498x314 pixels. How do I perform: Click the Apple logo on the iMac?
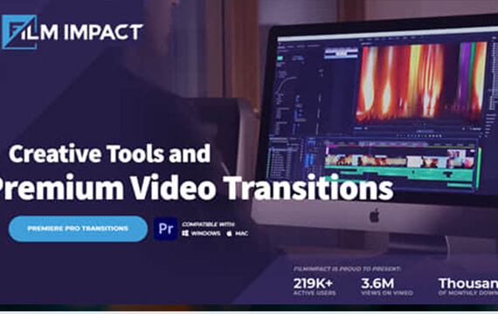(375, 215)
